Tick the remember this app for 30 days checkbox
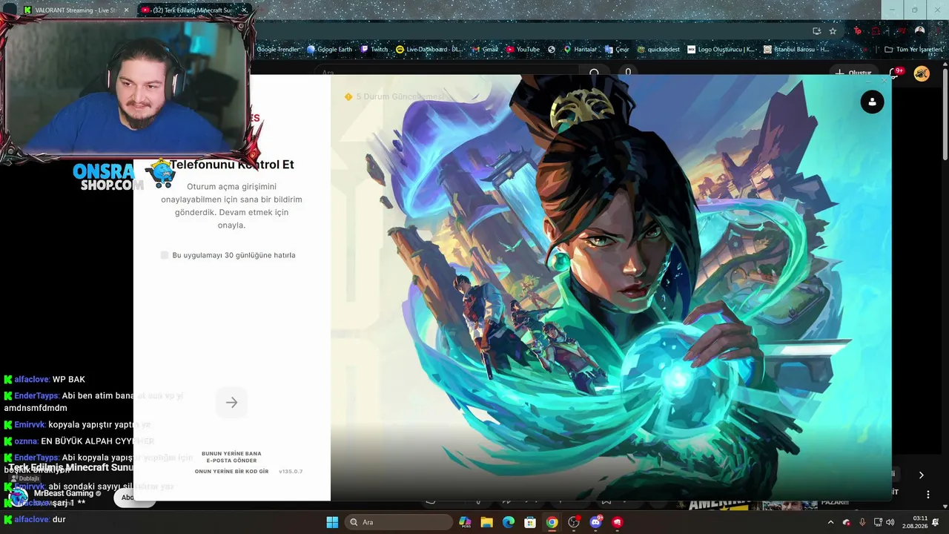The height and width of the screenshot is (534, 949). pos(165,255)
